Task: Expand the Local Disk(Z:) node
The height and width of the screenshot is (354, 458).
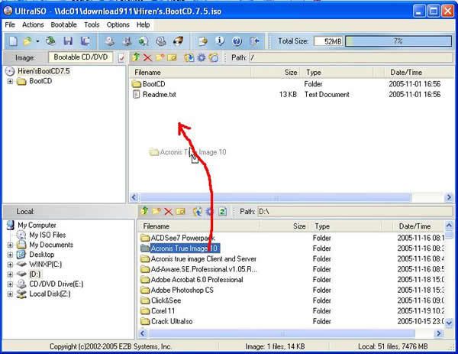Action: [10, 294]
